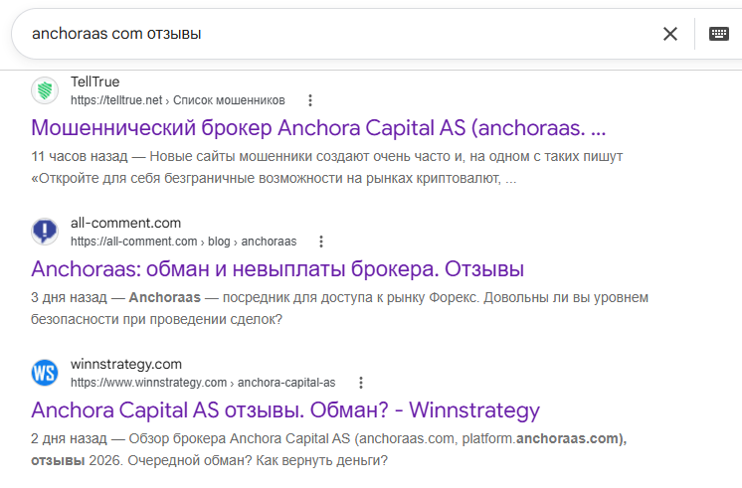Click snippet '11 часов назад' text

pos(80,156)
